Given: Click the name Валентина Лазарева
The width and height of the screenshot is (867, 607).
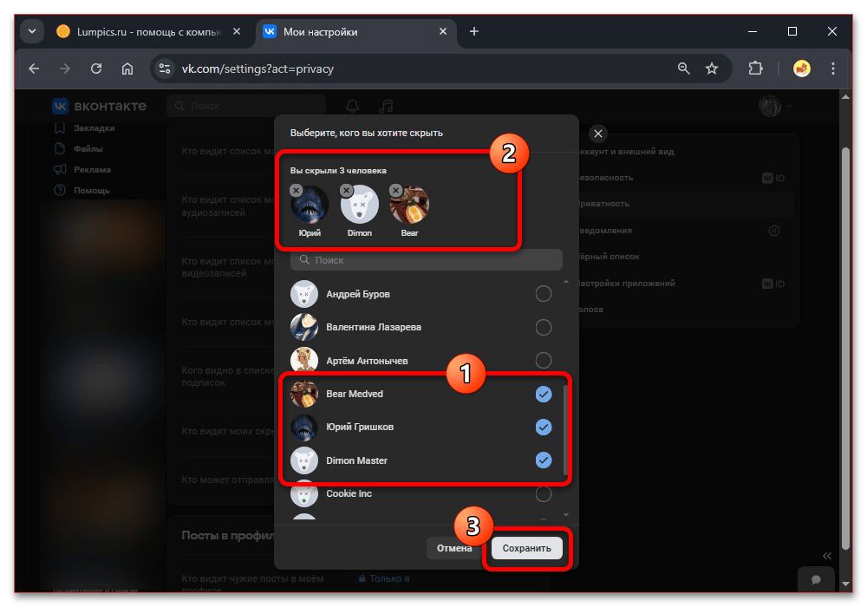Looking at the screenshot, I should pyautogui.click(x=374, y=327).
